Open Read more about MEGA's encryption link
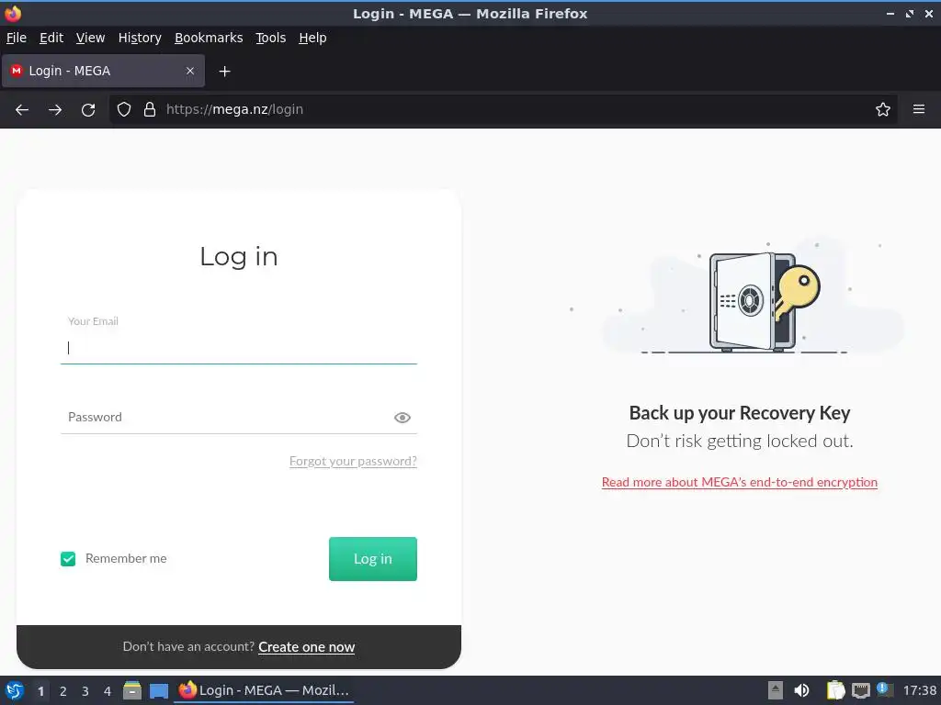 740,482
